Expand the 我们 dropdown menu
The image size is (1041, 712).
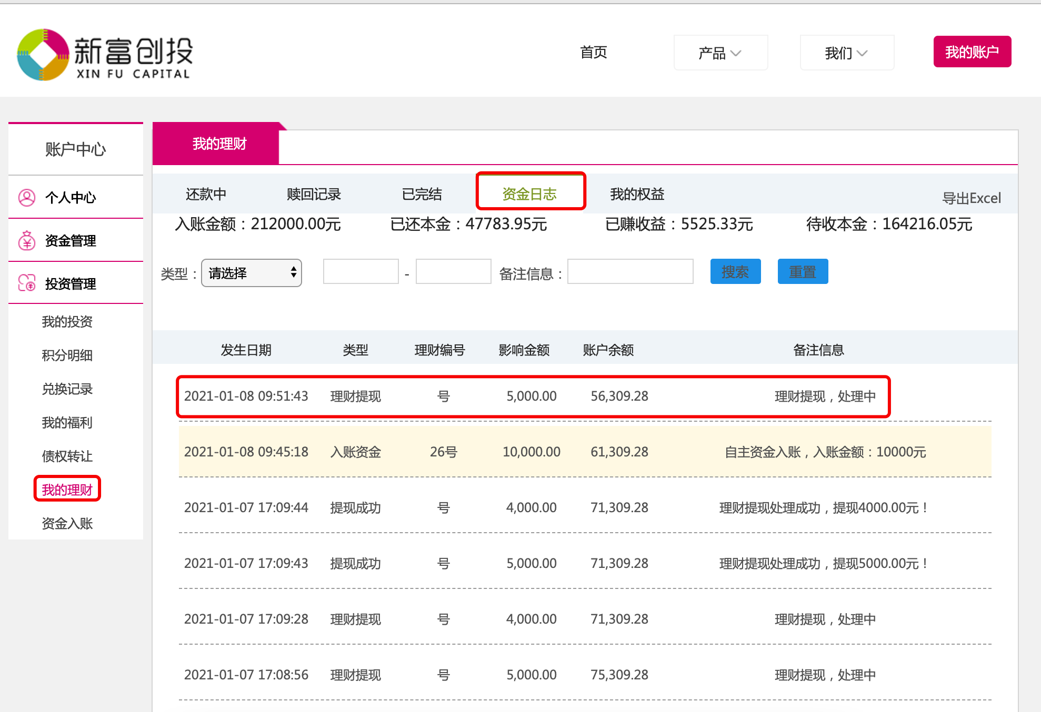(847, 53)
